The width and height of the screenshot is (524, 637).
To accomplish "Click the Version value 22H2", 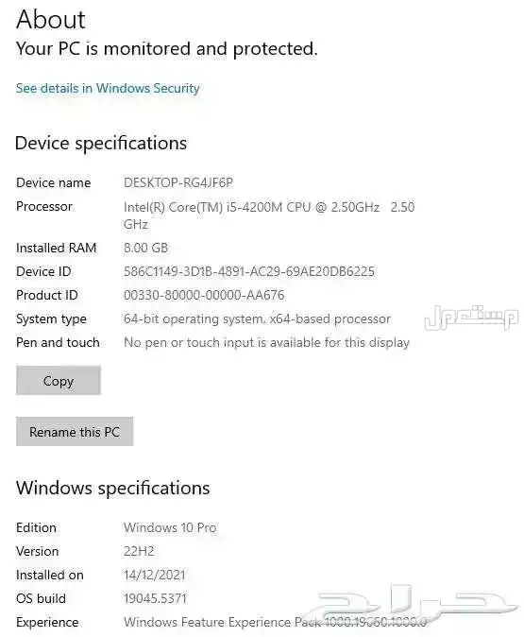I will (139, 551).
